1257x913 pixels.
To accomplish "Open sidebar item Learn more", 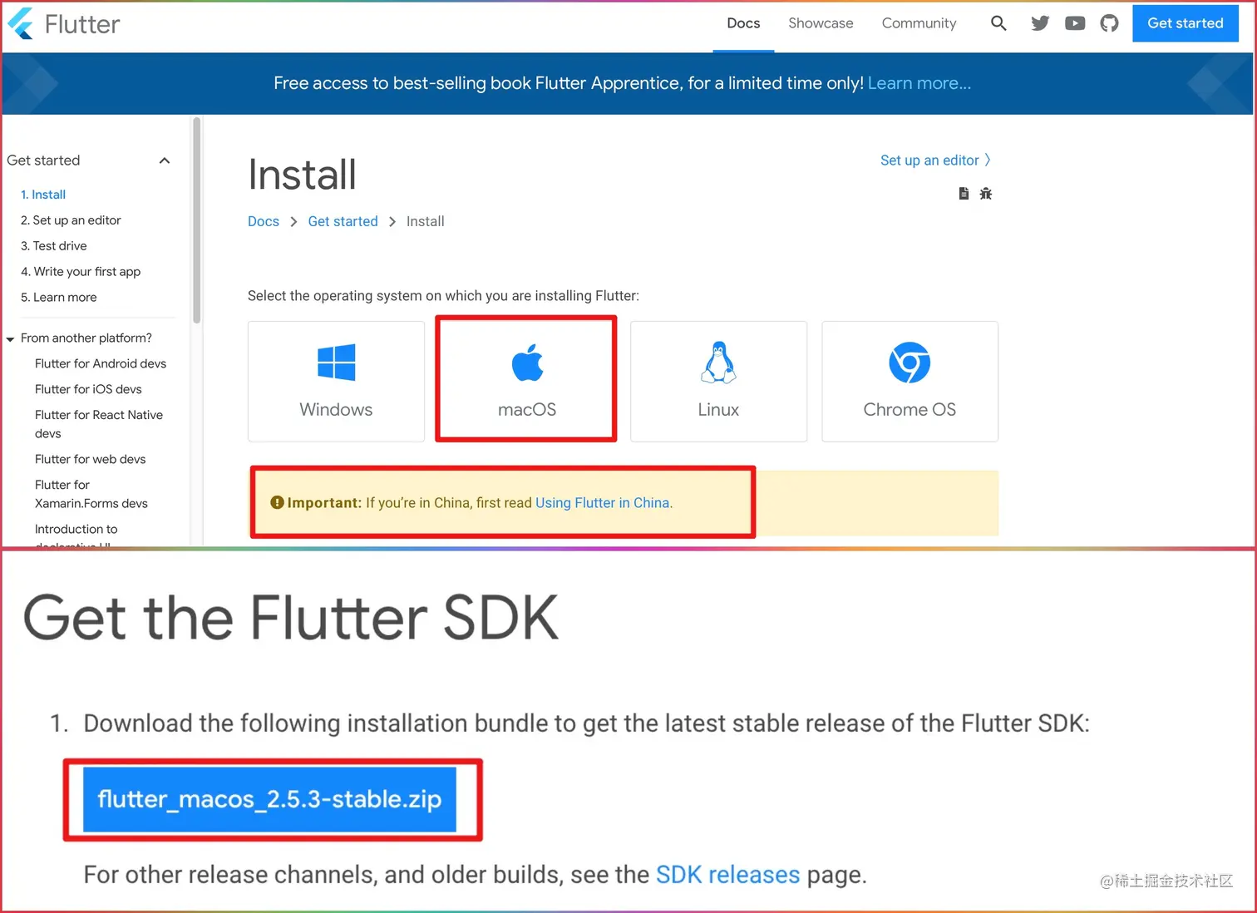I will (58, 298).
